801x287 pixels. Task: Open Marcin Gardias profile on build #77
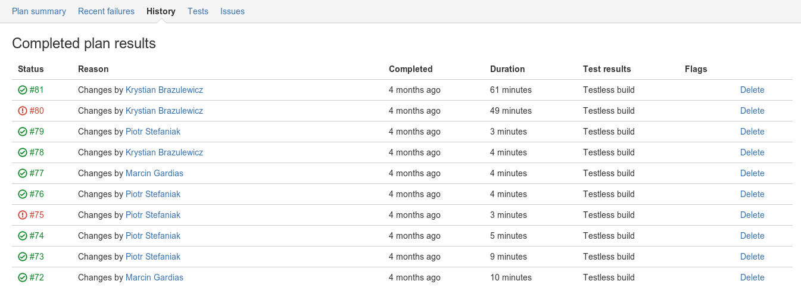pyautogui.click(x=154, y=173)
